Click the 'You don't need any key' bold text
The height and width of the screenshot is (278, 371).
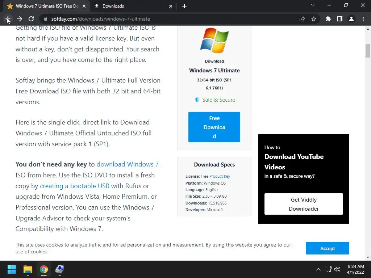pyautogui.click(x=51, y=164)
